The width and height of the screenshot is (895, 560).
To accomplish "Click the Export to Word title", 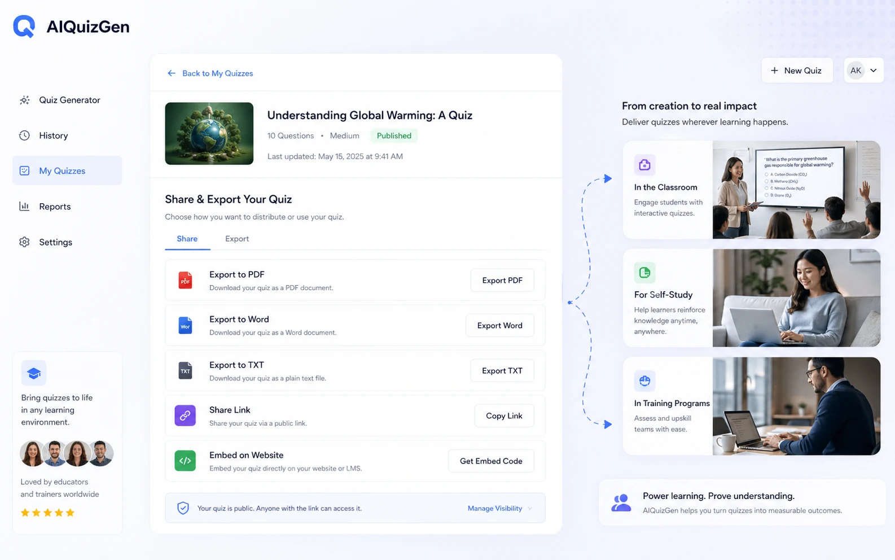I will 239,320.
